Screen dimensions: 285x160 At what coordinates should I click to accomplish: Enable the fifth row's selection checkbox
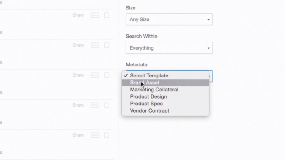[107, 135]
